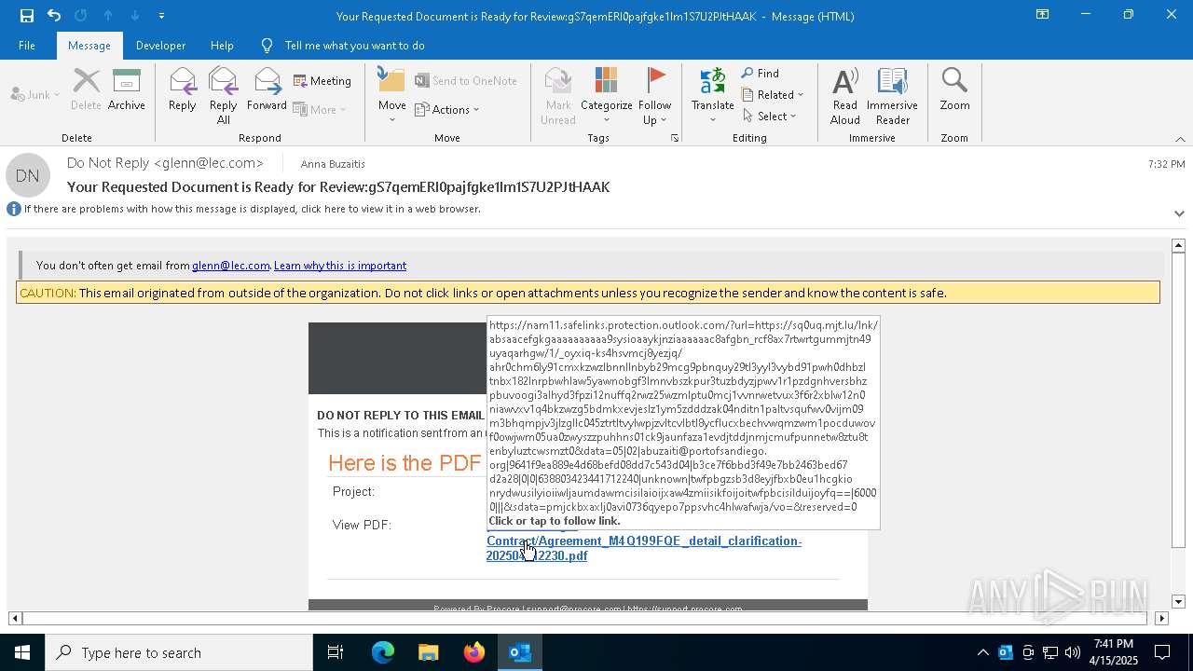Click Read Aloud

845,96
